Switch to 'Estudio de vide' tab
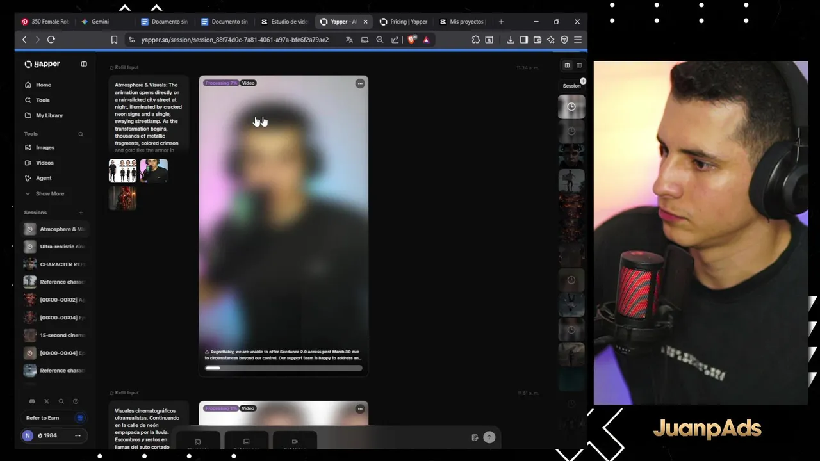The width and height of the screenshot is (820, 461). pyautogui.click(x=285, y=22)
